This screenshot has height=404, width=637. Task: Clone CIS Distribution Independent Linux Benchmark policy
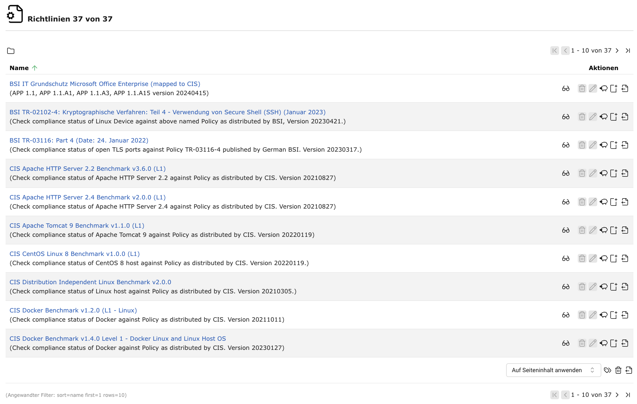[604, 287]
